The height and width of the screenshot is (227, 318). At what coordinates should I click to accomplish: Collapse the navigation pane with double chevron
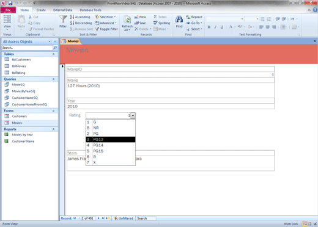coord(55,41)
